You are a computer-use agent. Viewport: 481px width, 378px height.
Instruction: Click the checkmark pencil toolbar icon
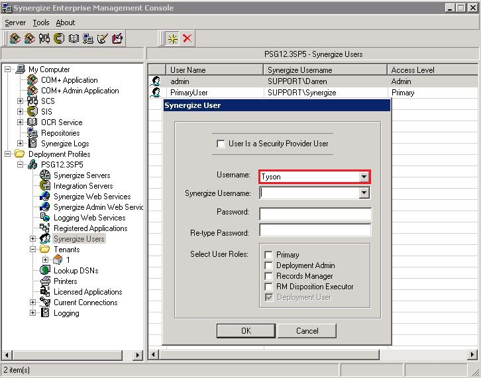coord(103,38)
